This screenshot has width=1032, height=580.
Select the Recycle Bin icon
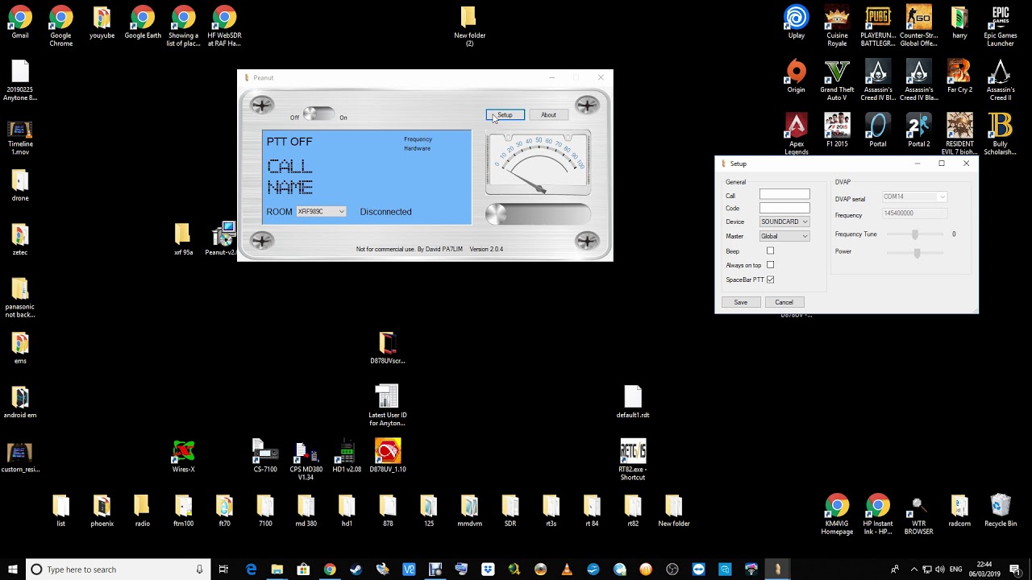1001,510
